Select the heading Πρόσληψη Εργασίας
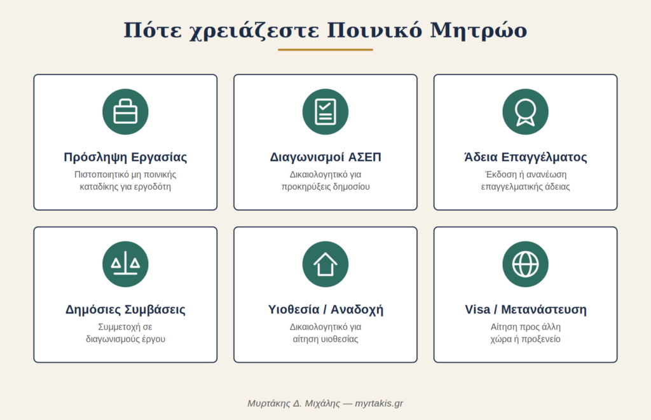Screen dimensions: 651x420 pyautogui.click(x=125, y=158)
